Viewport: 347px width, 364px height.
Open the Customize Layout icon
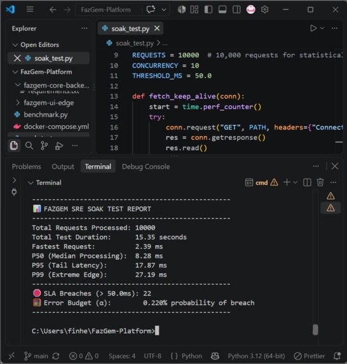click(194, 10)
